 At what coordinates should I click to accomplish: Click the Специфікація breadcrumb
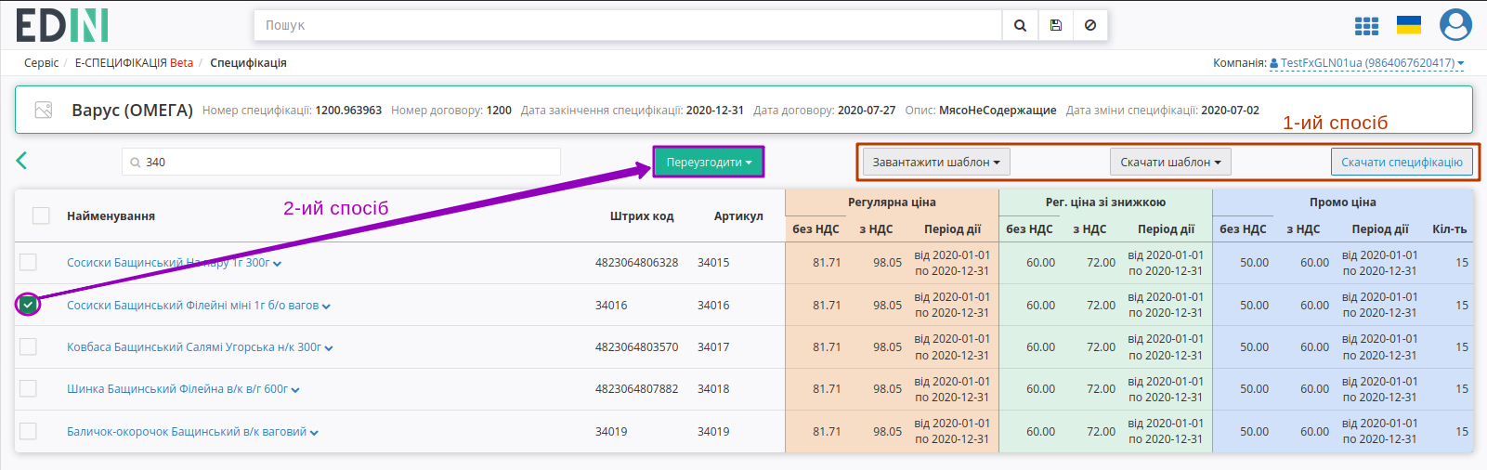[248, 63]
